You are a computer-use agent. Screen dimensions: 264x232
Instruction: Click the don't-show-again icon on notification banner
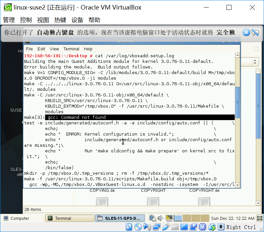(x=255, y=32)
